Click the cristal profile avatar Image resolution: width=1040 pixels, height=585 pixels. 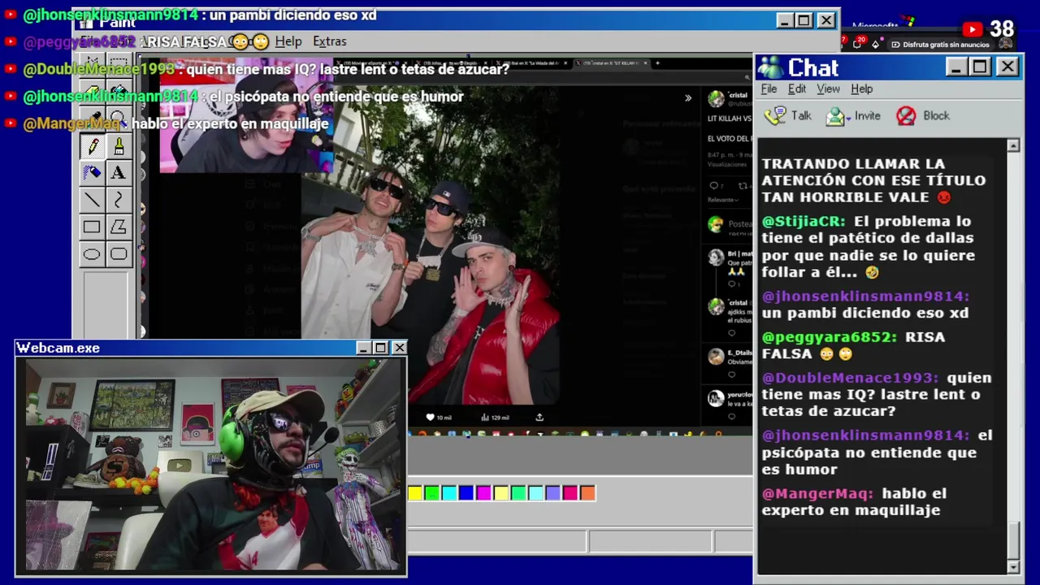[x=716, y=98]
